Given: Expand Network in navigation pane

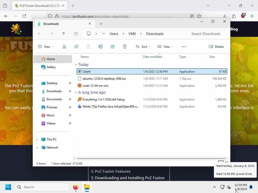Looking at the screenshot, I should click(37, 148).
